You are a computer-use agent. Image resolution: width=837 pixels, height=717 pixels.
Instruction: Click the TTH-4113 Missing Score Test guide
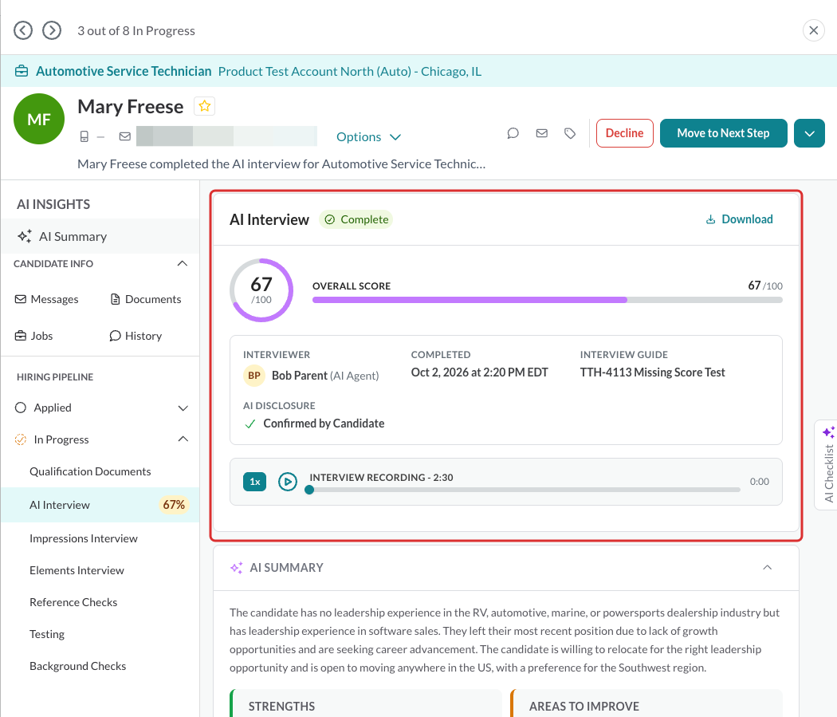(x=652, y=372)
